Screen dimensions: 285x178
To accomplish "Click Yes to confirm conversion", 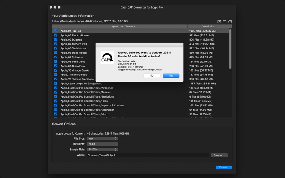I will click(x=171, y=75).
